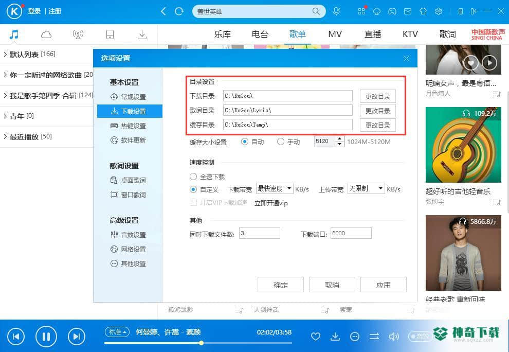509x352 pixels.
Task: Play the 呢喃女声 playlist thumbnail button
Action: tap(489, 62)
